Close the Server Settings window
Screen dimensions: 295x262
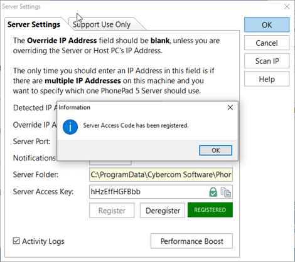point(287,6)
